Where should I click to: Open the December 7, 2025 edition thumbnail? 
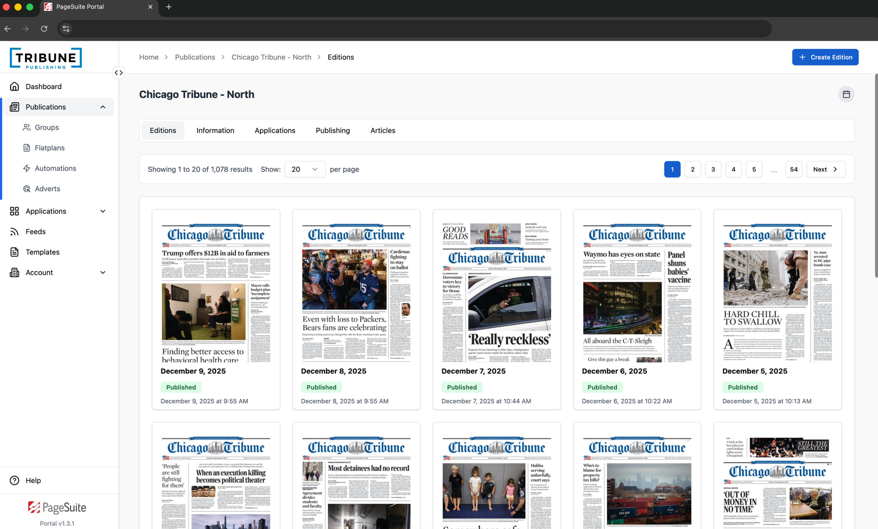coord(496,292)
